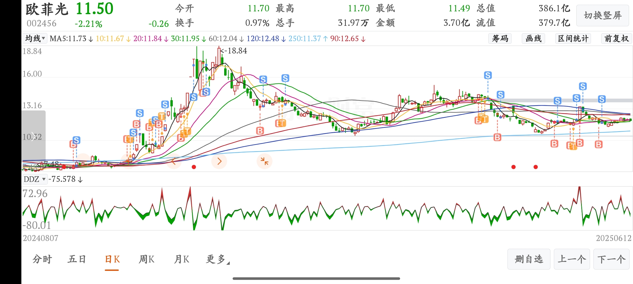Switch to the 分时 tab

pyautogui.click(x=42, y=259)
